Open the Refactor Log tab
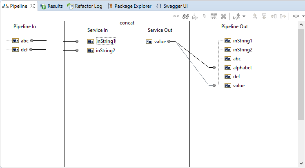The image size is (305, 168). coord(85,6)
